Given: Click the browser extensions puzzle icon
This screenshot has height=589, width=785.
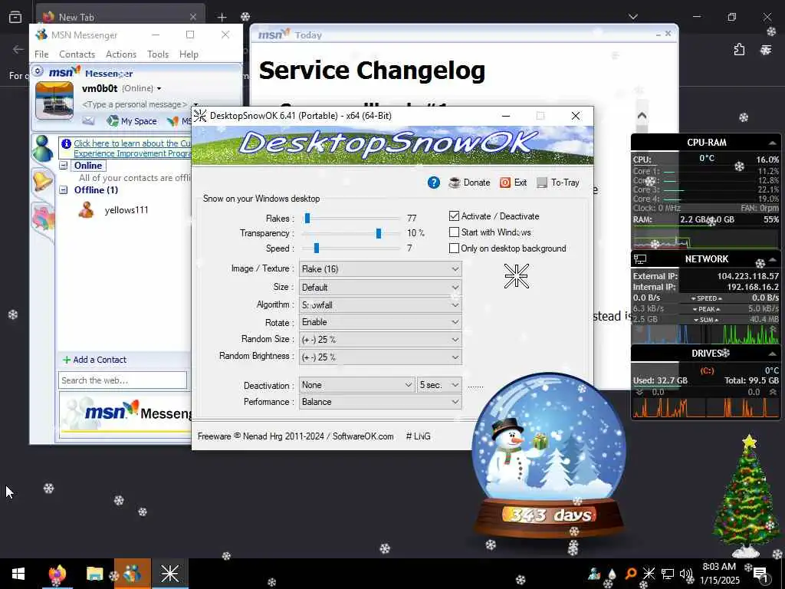Looking at the screenshot, I should 740,49.
